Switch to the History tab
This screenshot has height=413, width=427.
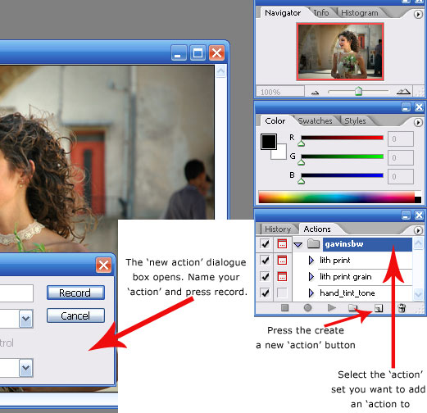pyautogui.click(x=278, y=229)
